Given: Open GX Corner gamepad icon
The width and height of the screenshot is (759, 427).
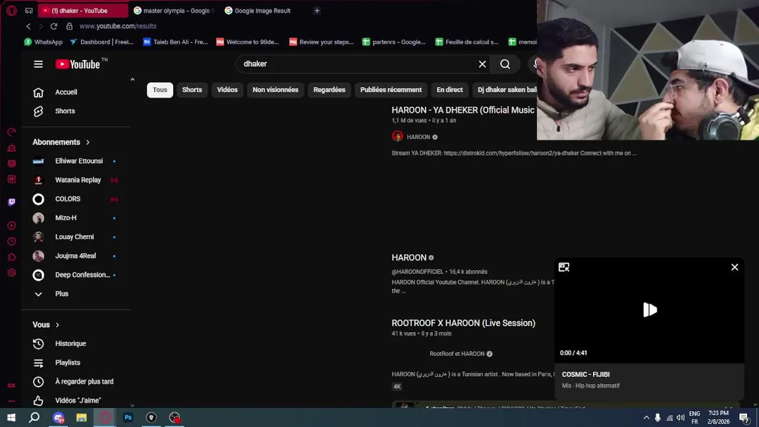Looking at the screenshot, I should [29, 11].
